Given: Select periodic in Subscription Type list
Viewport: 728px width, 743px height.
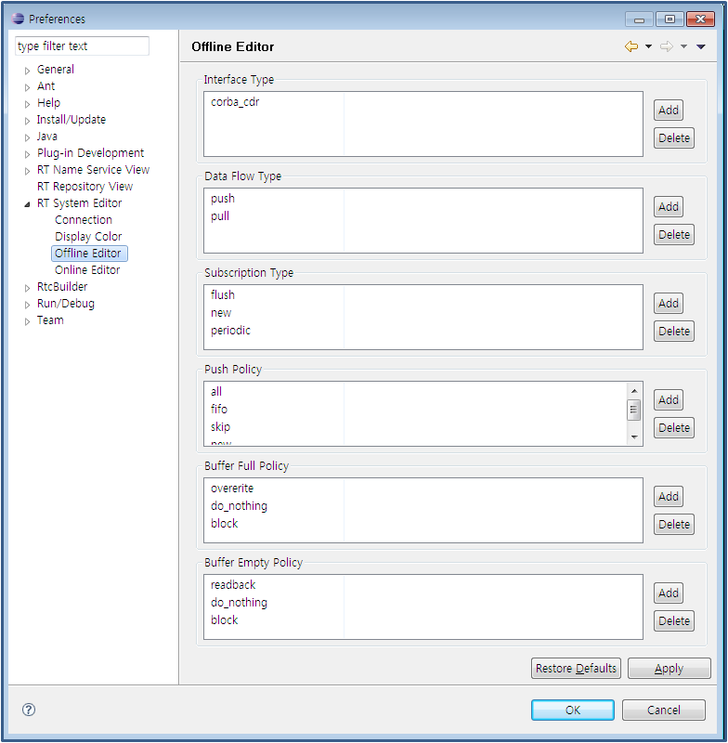Looking at the screenshot, I should (x=230, y=331).
